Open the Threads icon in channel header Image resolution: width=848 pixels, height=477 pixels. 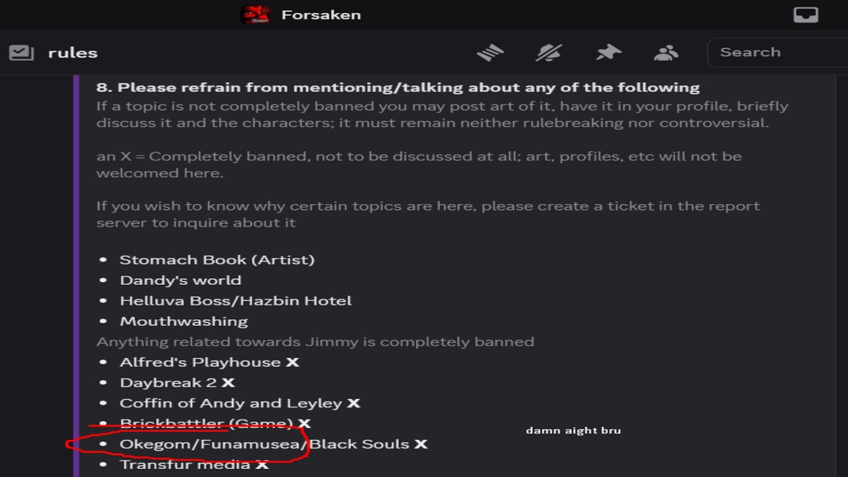pos(490,53)
